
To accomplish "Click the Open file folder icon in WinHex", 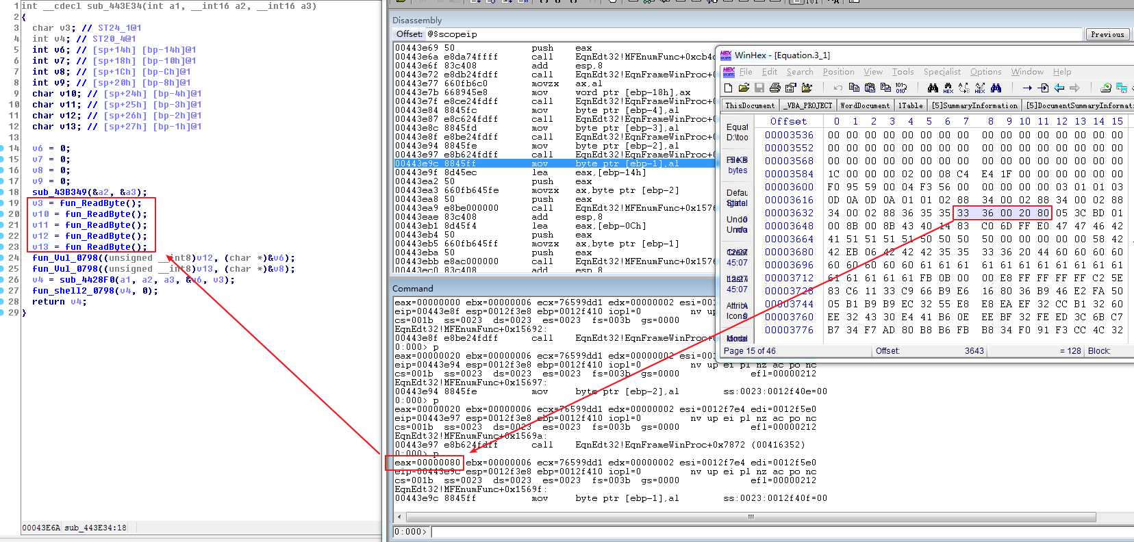I will [x=744, y=88].
